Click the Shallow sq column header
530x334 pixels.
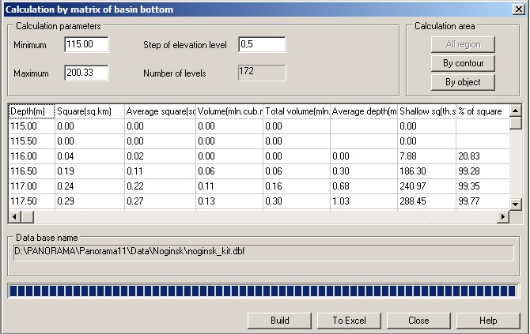click(426, 111)
